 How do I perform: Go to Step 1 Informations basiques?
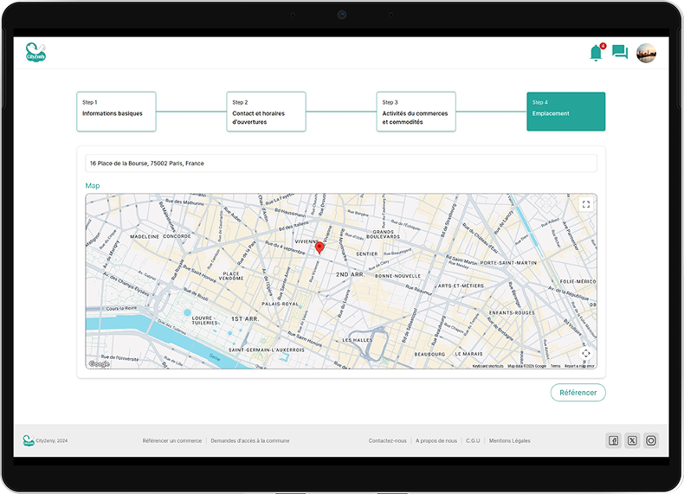[x=116, y=112]
